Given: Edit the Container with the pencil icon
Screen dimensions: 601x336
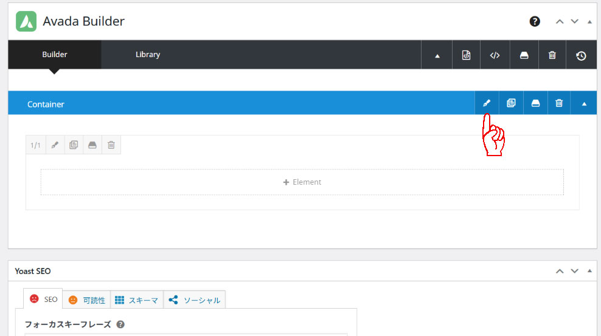Looking at the screenshot, I should [487, 103].
